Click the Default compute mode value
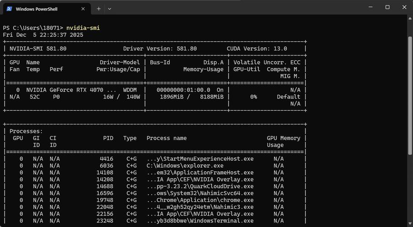 click(x=289, y=97)
